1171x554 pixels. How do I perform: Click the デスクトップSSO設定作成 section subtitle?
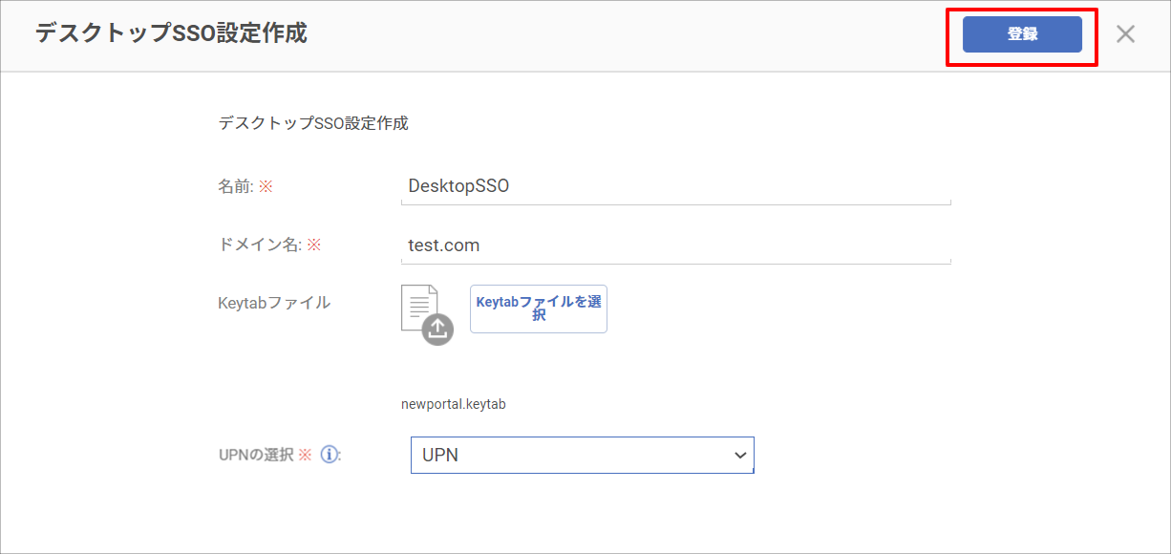coord(313,123)
